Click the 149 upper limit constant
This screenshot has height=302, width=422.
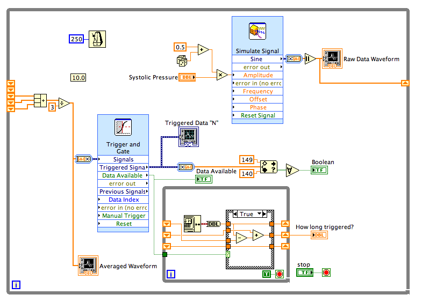[x=247, y=160]
